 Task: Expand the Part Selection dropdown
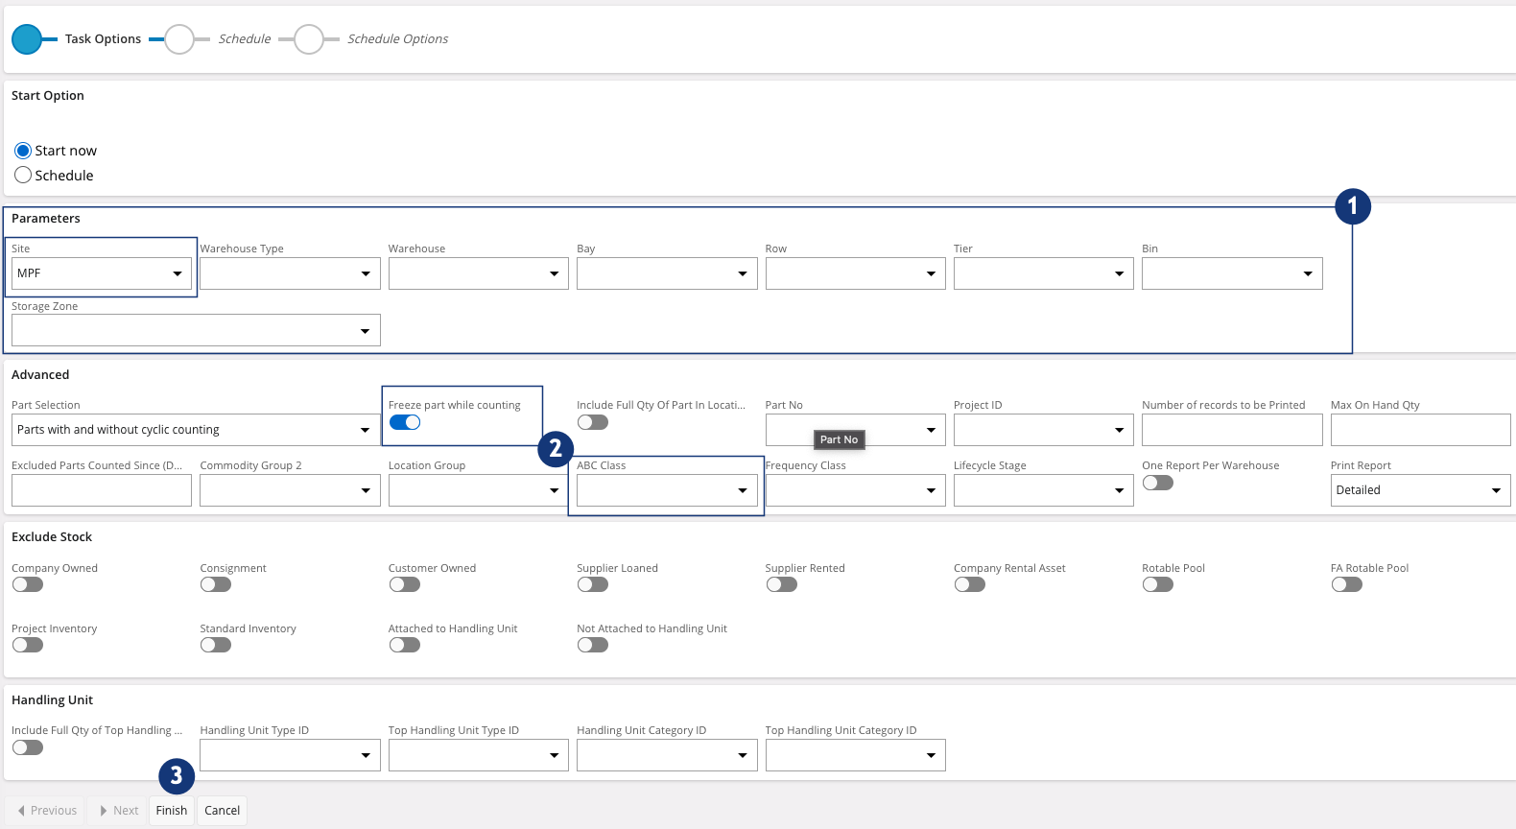[x=195, y=430]
